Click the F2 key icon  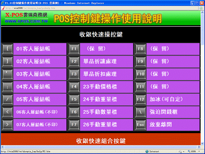pos(74,62)
